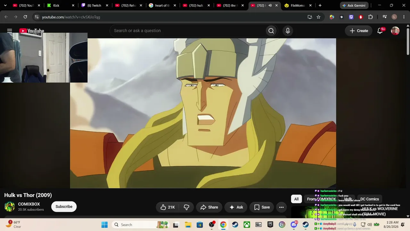
Task: Open the YouTube guide hamburger menu
Action: click(x=10, y=31)
